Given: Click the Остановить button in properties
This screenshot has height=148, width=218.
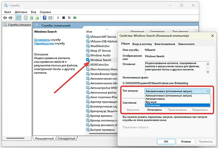Looking at the screenshot, I should [154, 110].
